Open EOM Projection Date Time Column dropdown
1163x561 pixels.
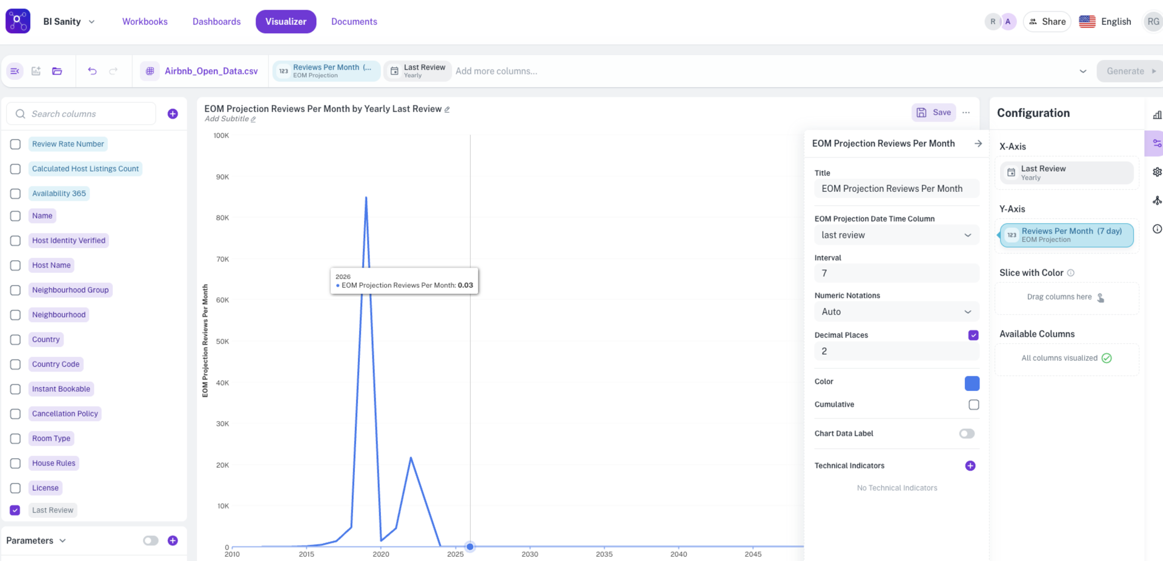896,235
